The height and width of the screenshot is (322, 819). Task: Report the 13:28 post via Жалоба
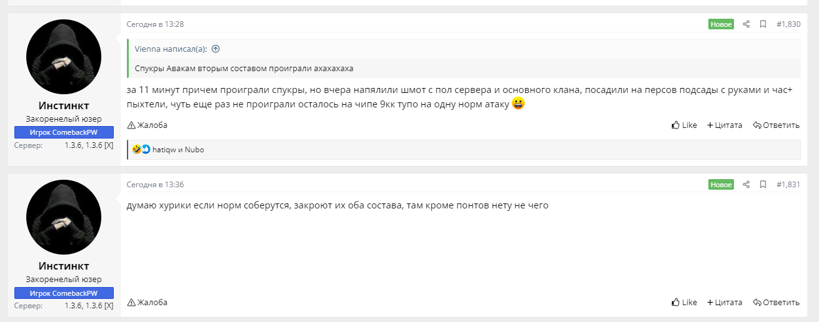148,125
